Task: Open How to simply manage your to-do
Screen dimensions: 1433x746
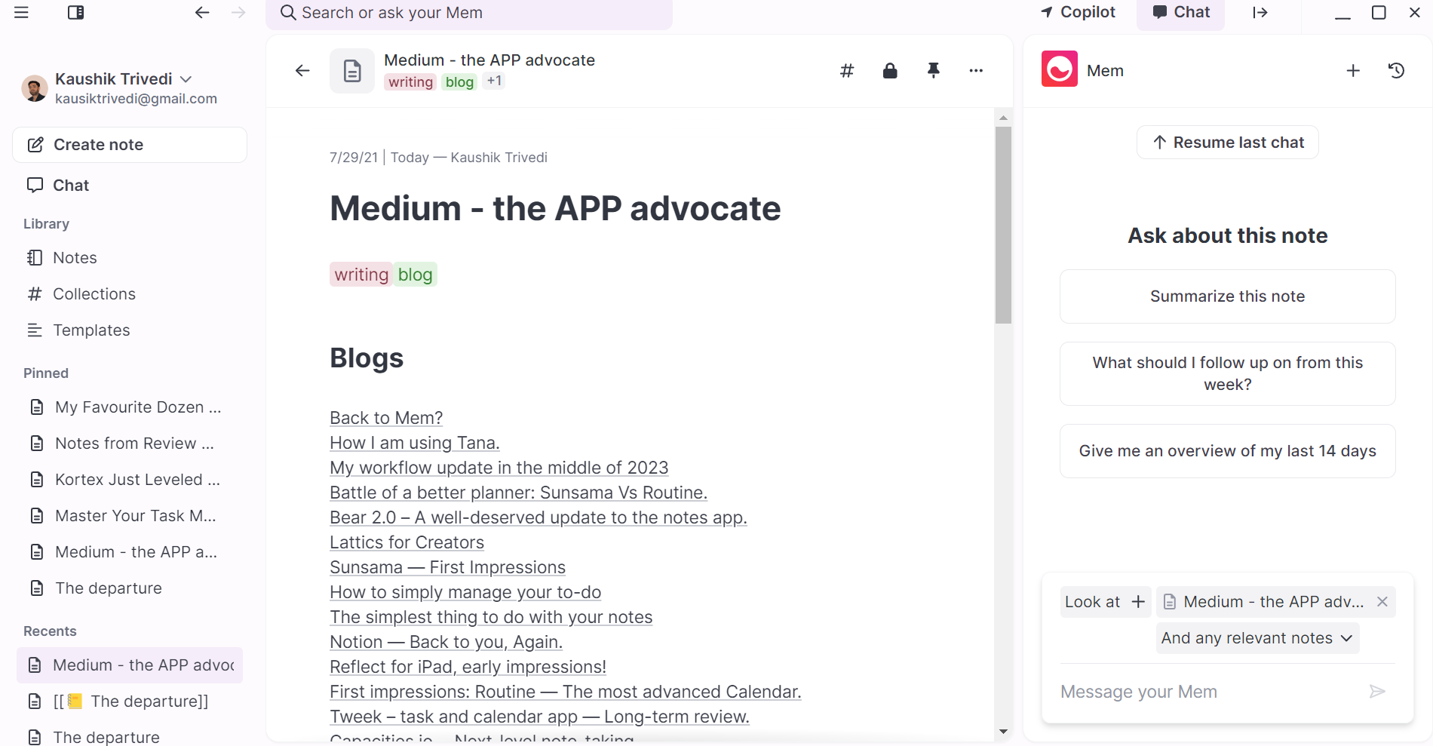Action: pyautogui.click(x=465, y=592)
